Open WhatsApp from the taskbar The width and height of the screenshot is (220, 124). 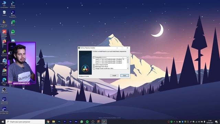[82, 122]
